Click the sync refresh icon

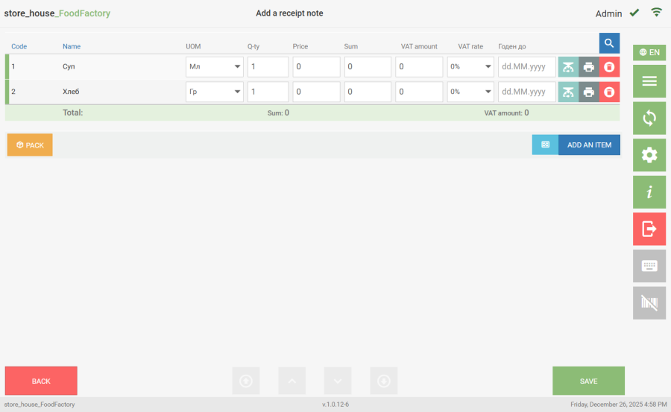point(649,118)
